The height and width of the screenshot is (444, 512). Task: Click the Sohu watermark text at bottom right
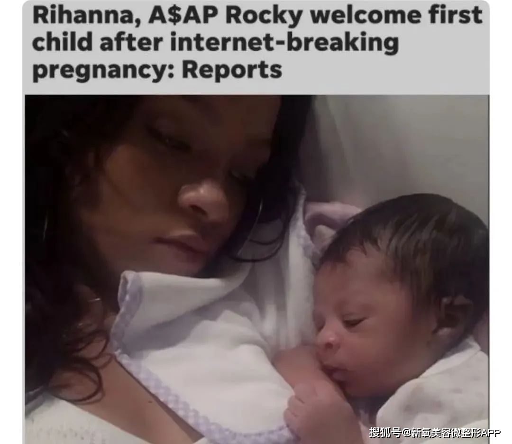(x=435, y=433)
